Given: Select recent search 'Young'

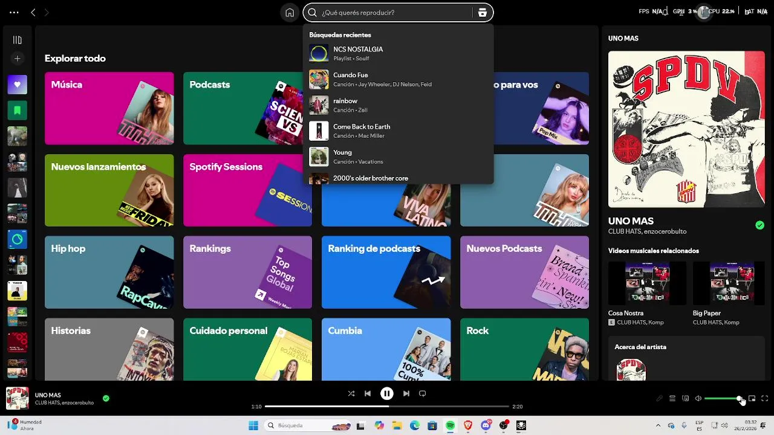Looking at the screenshot, I should tap(398, 156).
